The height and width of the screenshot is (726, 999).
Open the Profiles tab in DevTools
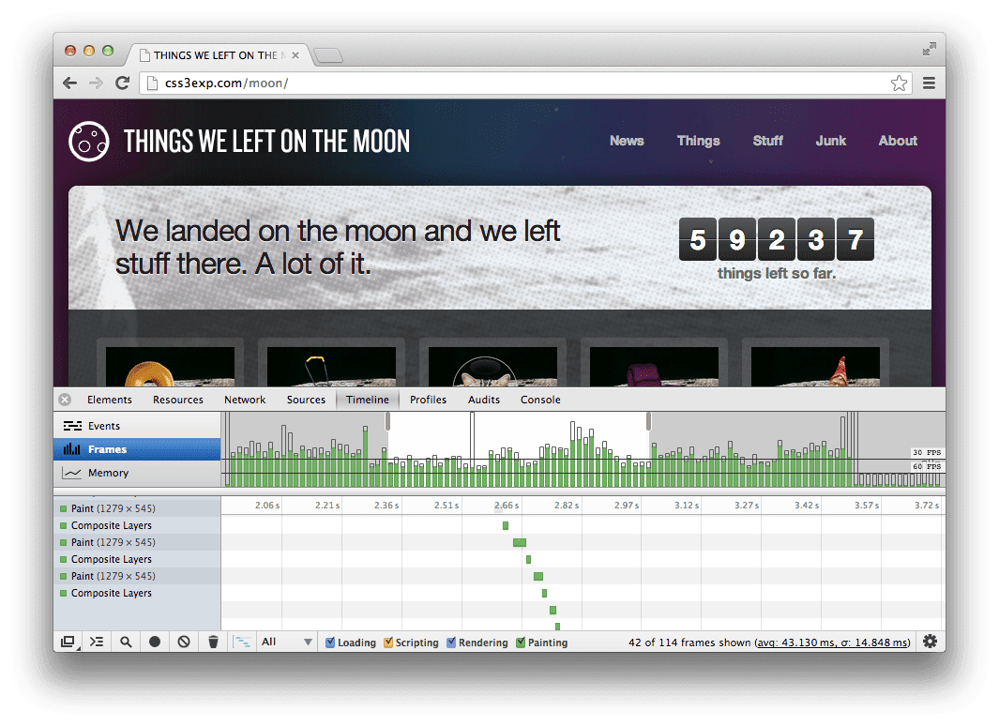[x=428, y=399]
